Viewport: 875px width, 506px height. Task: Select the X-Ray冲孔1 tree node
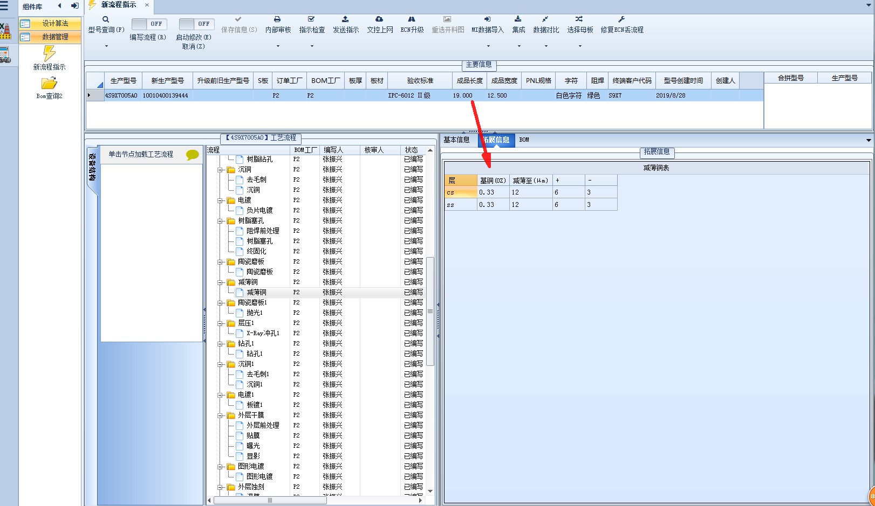[263, 334]
